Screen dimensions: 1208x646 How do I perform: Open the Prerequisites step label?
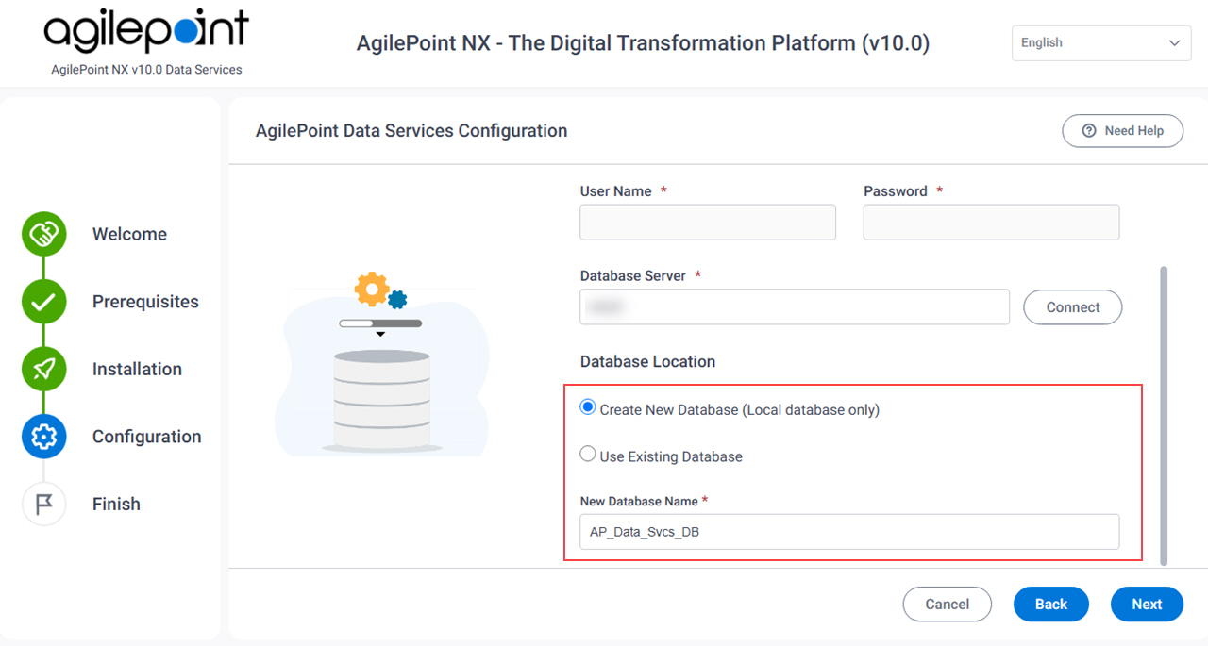pyautogui.click(x=145, y=302)
